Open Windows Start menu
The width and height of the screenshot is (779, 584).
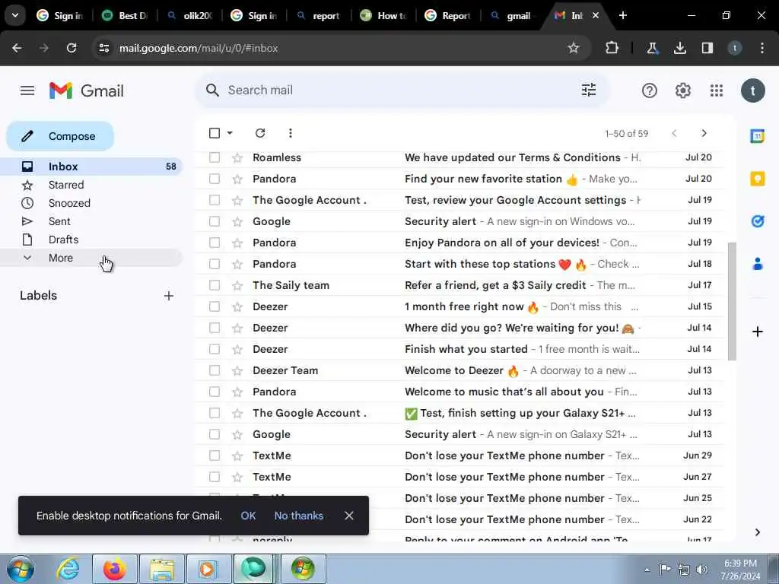(20, 569)
